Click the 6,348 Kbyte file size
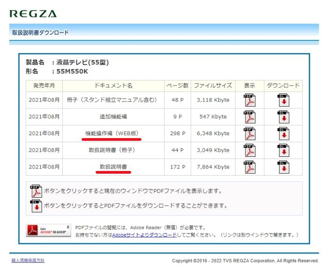Image resolution: width=328 pixels, height=270 pixels. (213, 133)
